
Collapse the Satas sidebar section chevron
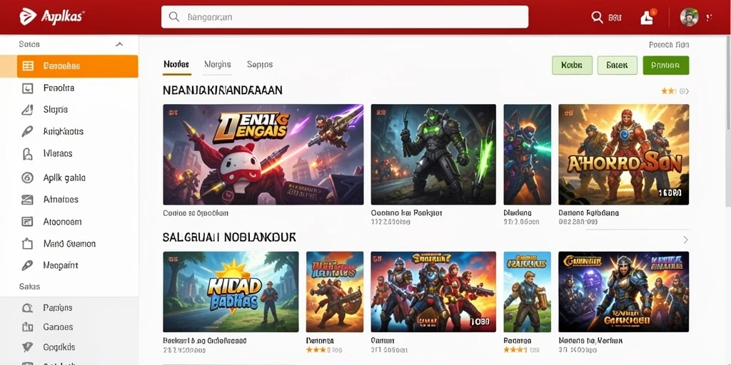(119, 44)
